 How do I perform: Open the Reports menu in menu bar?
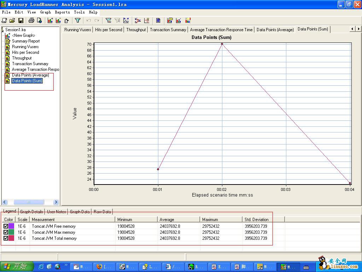pyautogui.click(x=62, y=12)
